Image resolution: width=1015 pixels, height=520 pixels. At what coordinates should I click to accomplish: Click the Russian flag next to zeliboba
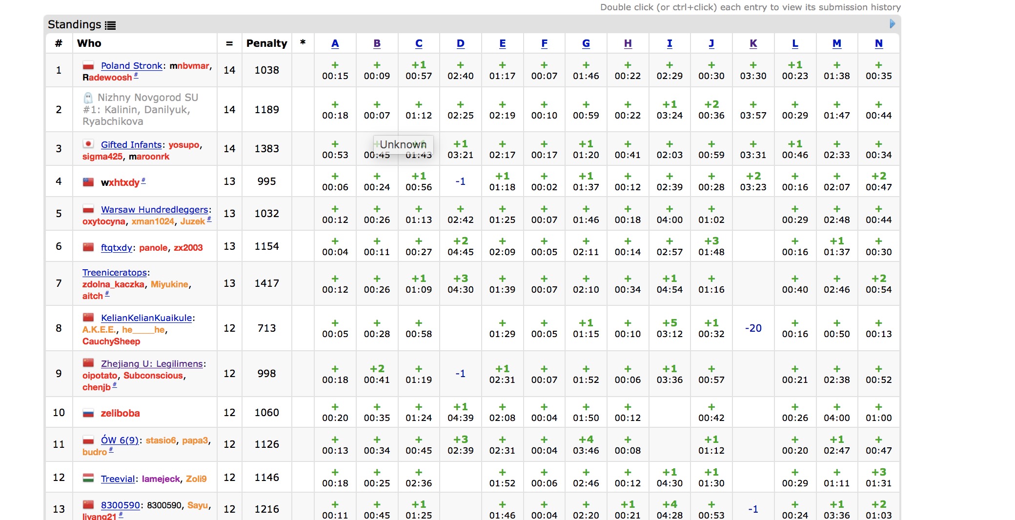pyautogui.click(x=88, y=413)
